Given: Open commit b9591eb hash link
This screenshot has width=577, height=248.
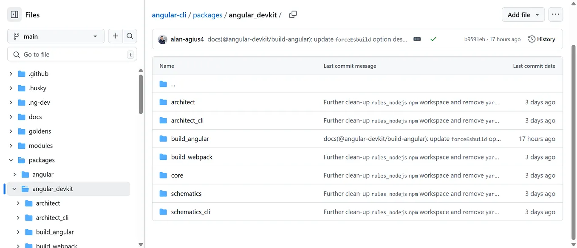Looking at the screenshot, I should pyautogui.click(x=474, y=39).
